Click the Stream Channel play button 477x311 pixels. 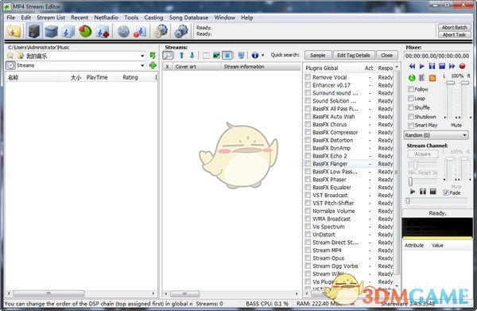(413, 192)
